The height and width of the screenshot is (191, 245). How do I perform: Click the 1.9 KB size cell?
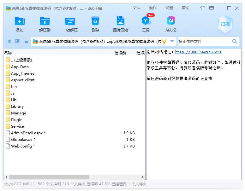coord(129,133)
